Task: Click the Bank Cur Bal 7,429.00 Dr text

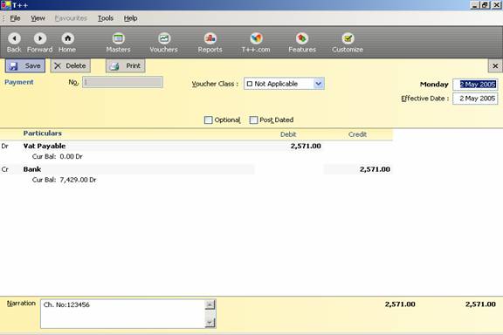Action: coord(64,180)
